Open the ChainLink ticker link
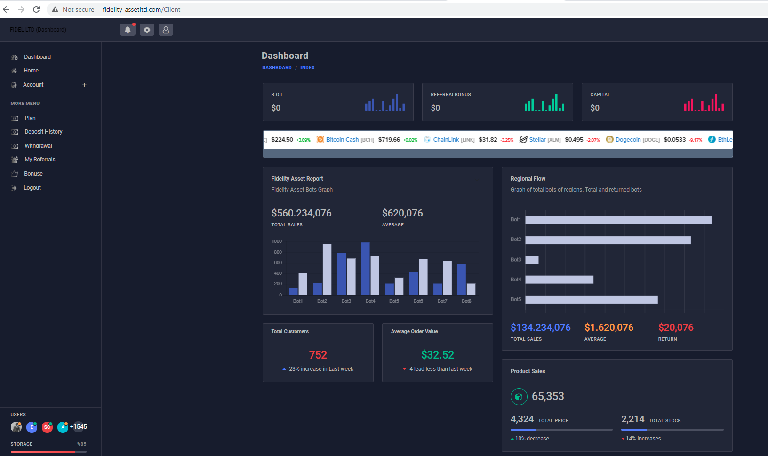Image resolution: width=768 pixels, height=456 pixels. click(446, 140)
